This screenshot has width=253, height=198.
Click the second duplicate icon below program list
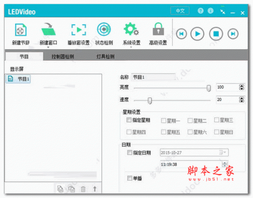72,189
